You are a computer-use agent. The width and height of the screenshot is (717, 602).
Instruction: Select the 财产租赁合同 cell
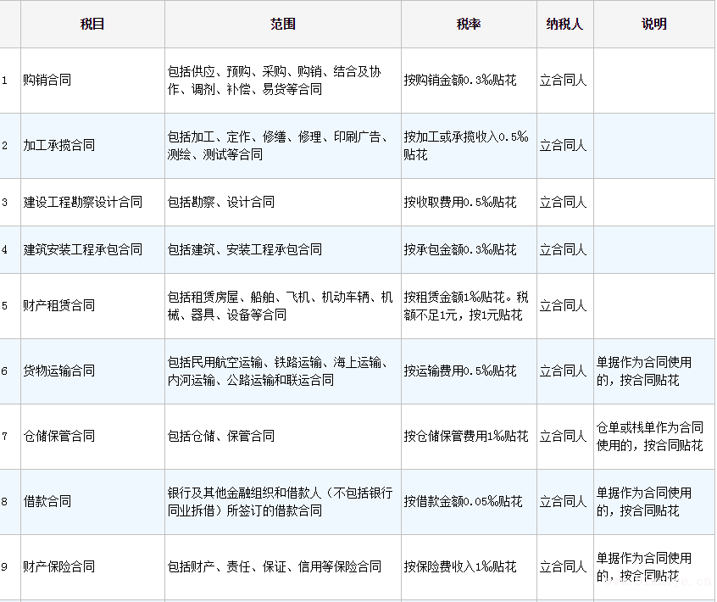59,306
